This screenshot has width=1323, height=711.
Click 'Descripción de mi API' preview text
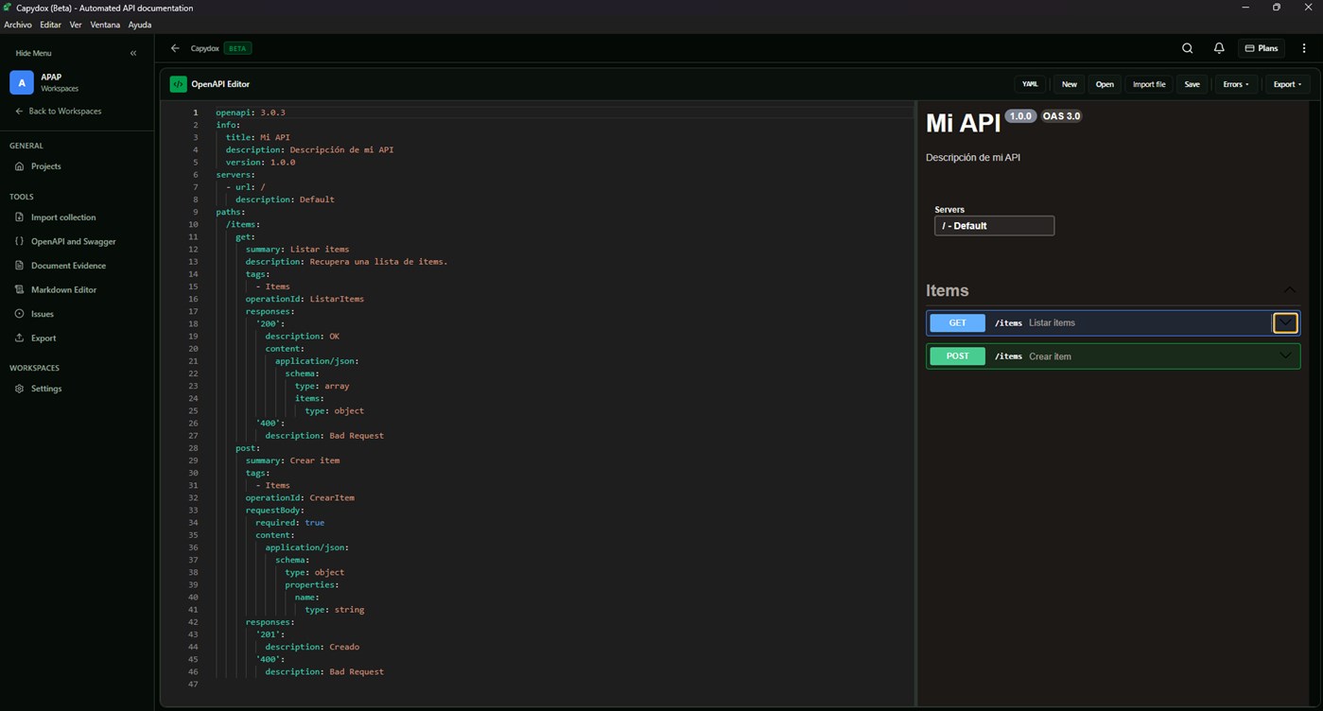(973, 158)
